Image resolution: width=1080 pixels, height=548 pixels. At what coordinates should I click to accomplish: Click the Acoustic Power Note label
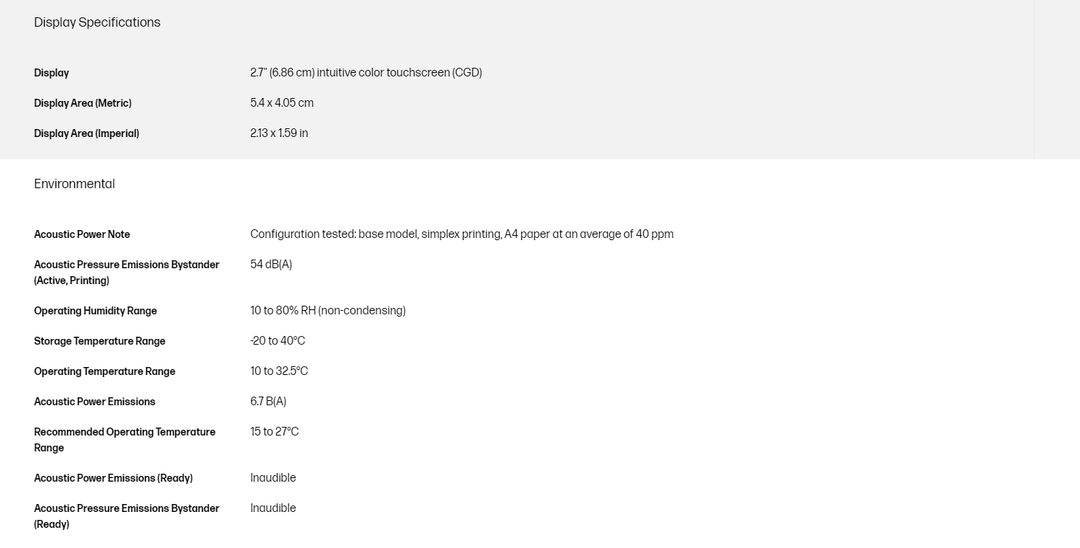point(82,234)
